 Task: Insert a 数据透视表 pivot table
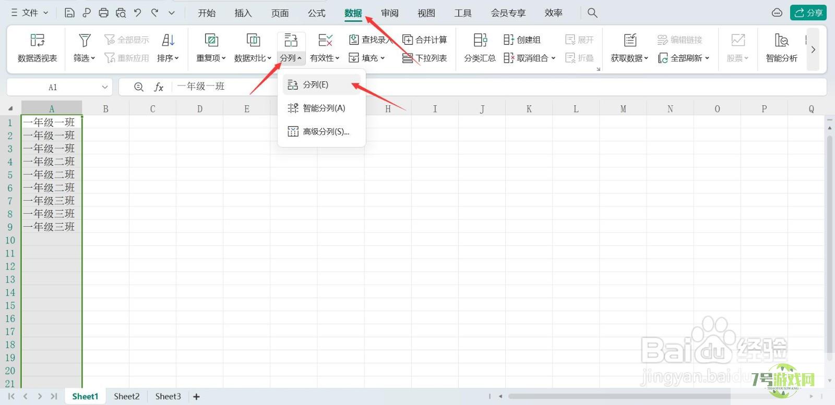coord(38,48)
